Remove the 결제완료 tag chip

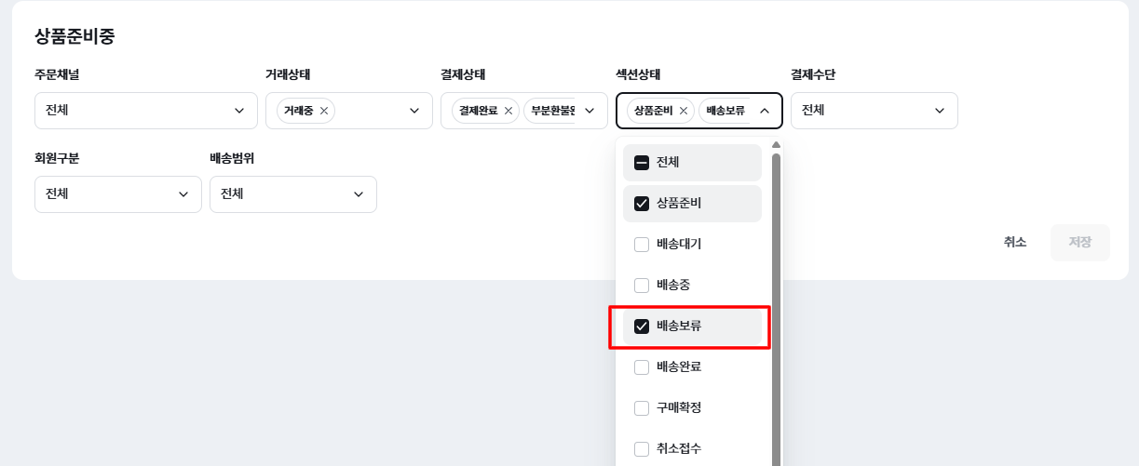(508, 111)
